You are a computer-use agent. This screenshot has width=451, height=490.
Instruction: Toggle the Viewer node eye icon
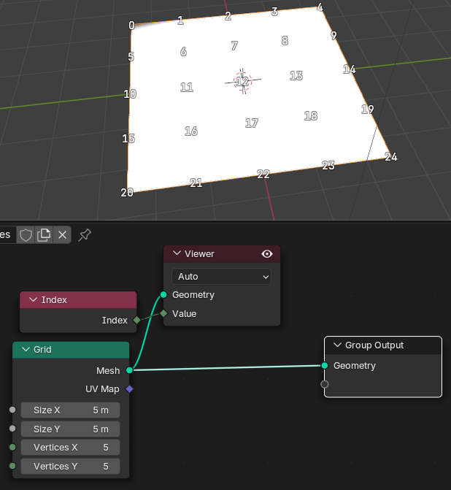coord(266,253)
